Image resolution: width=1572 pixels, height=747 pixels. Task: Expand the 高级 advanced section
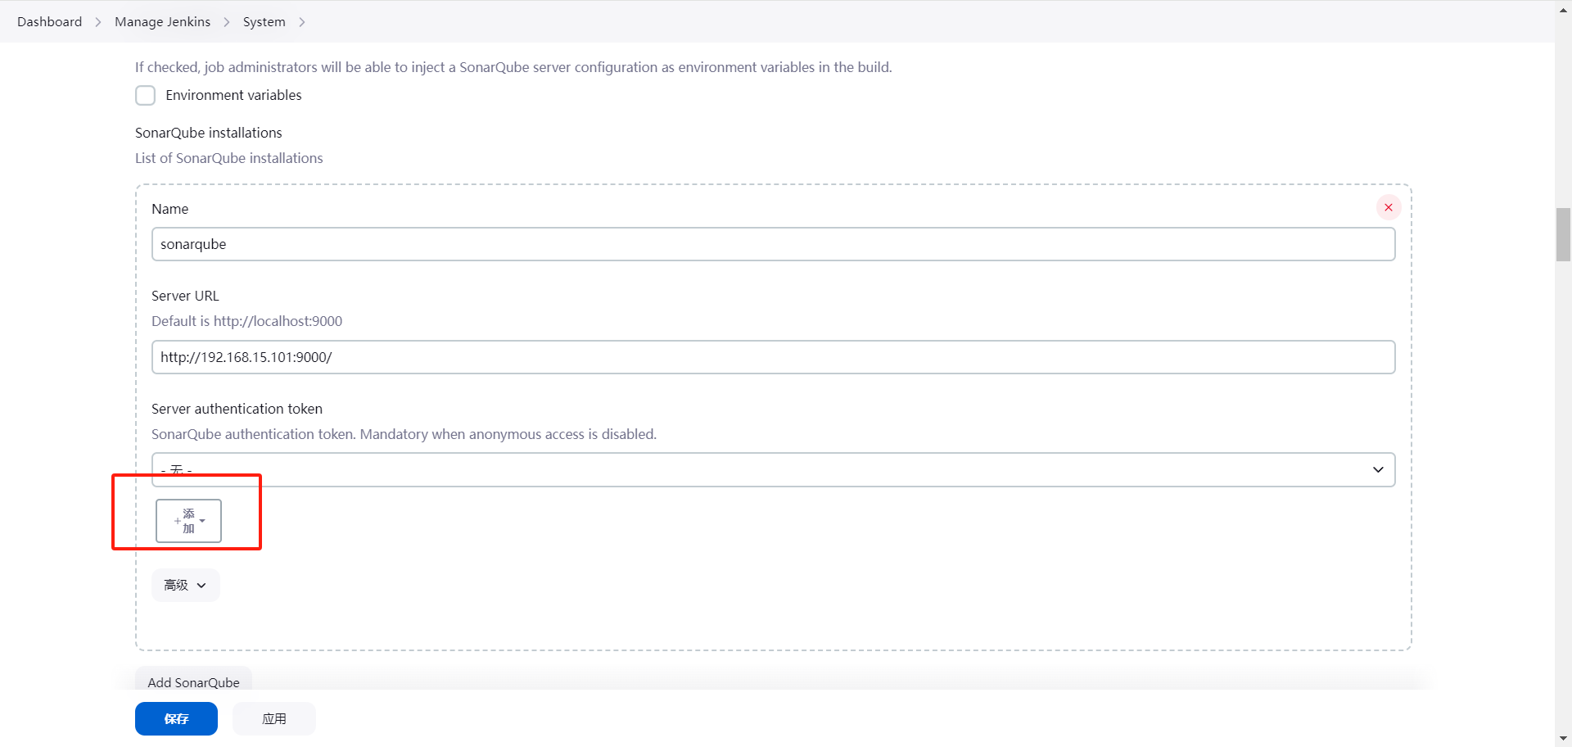(x=185, y=586)
